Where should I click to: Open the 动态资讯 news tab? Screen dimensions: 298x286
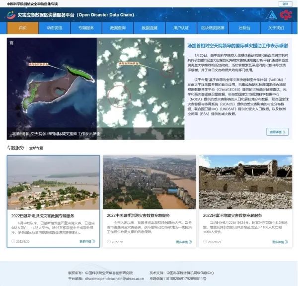(x=55, y=28)
